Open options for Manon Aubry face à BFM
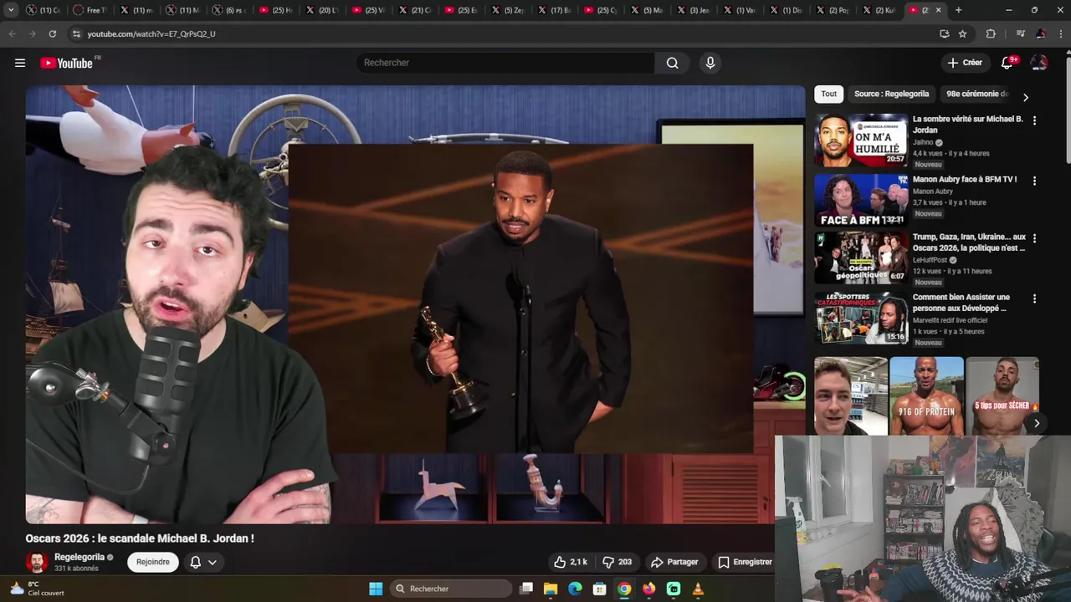Viewport: 1071px width, 602px height. click(1034, 181)
